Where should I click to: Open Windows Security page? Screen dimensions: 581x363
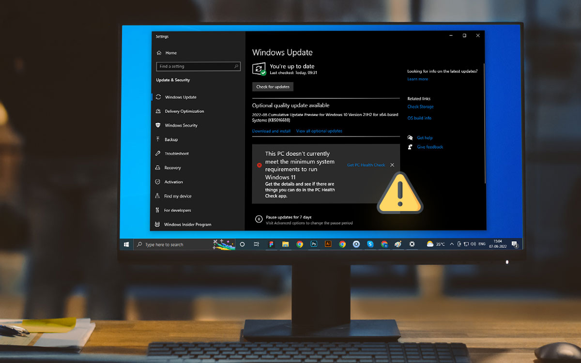click(x=176, y=125)
